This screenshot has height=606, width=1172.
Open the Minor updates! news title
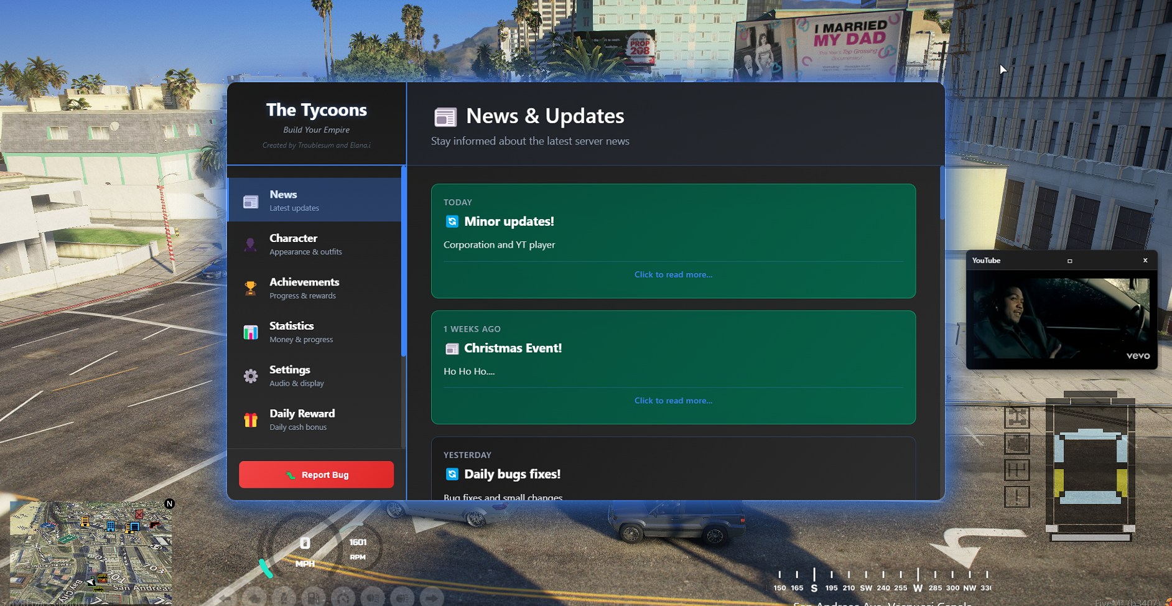tap(509, 221)
